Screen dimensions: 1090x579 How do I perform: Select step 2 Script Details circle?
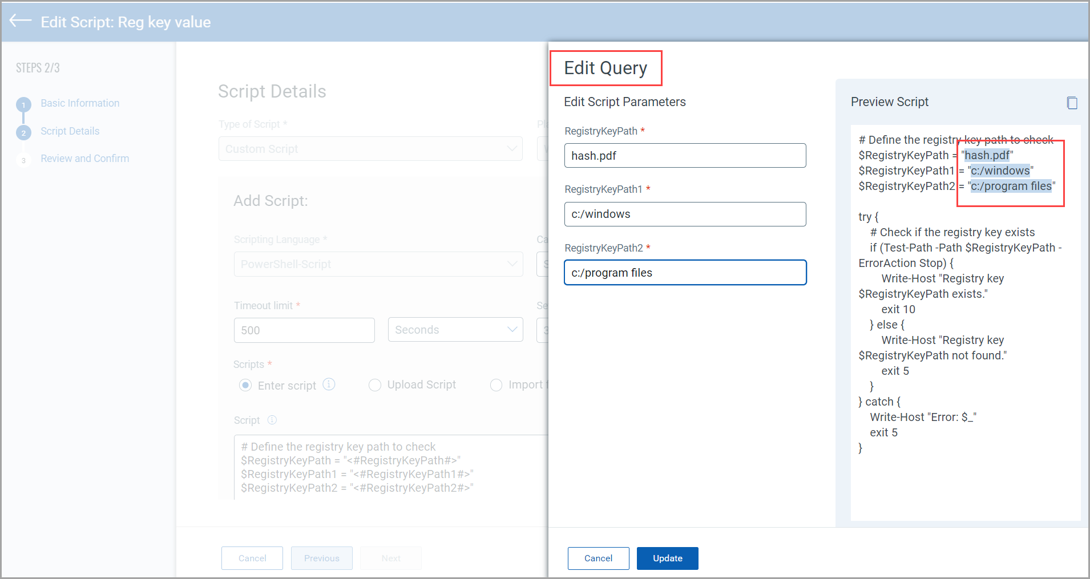[x=23, y=131]
